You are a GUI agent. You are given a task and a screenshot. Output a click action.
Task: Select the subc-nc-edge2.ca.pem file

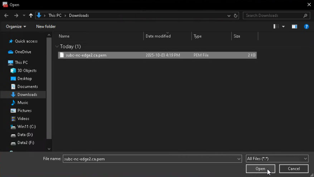[86, 55]
